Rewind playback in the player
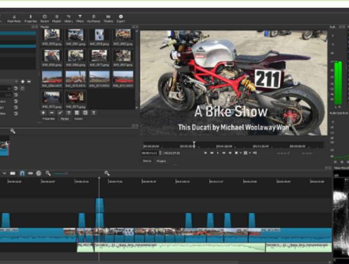The height and width of the screenshot is (264, 349). 212,152
